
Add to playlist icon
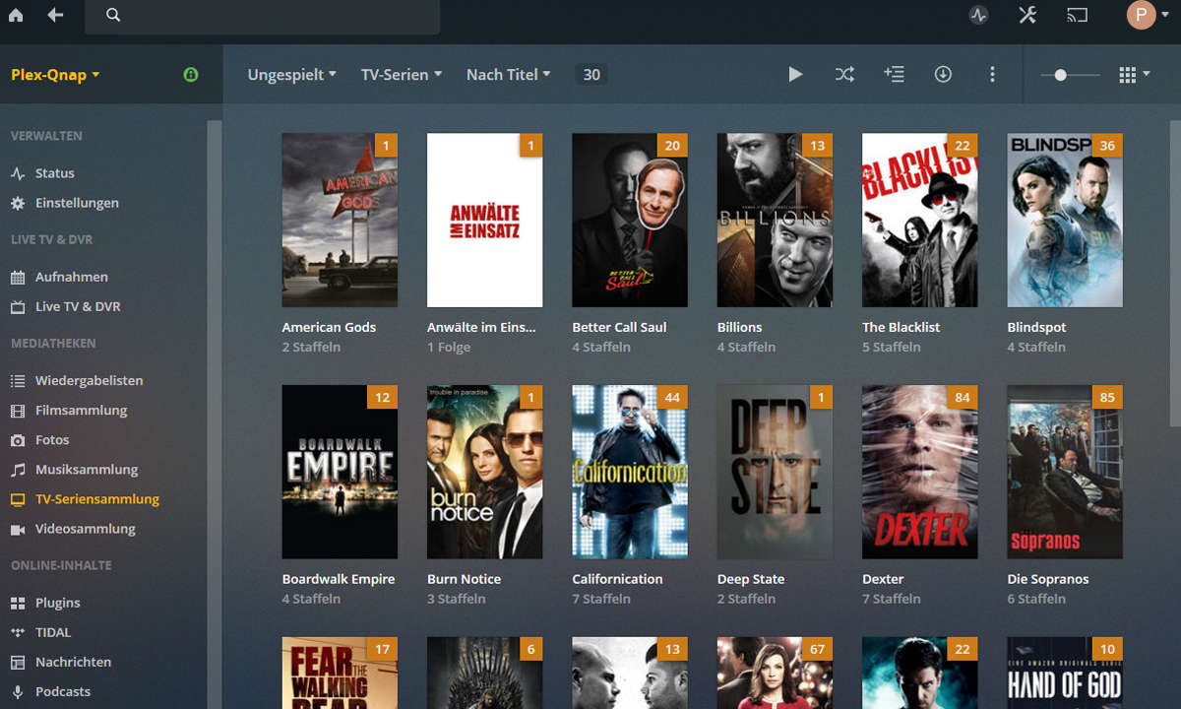click(x=894, y=74)
